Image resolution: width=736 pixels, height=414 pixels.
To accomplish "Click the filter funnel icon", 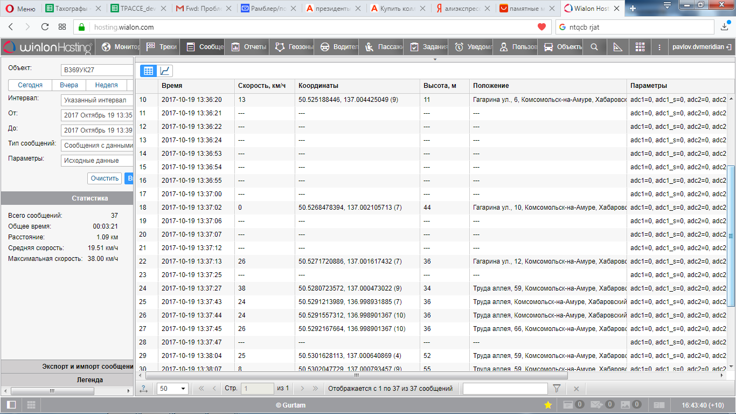I will click(x=557, y=389).
